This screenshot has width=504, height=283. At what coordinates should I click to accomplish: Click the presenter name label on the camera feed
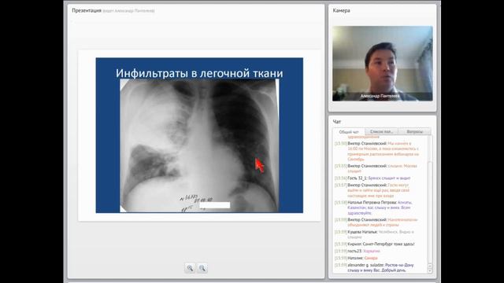(x=380, y=96)
